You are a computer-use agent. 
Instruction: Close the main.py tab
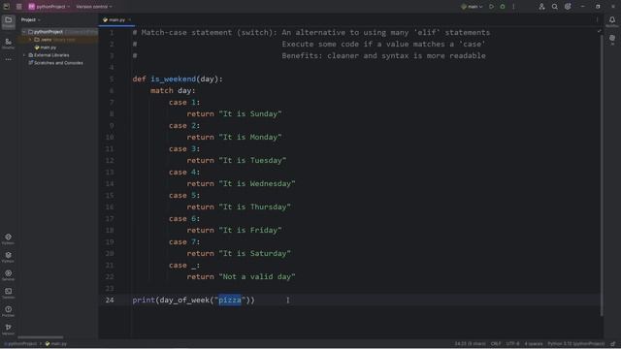coord(130,19)
